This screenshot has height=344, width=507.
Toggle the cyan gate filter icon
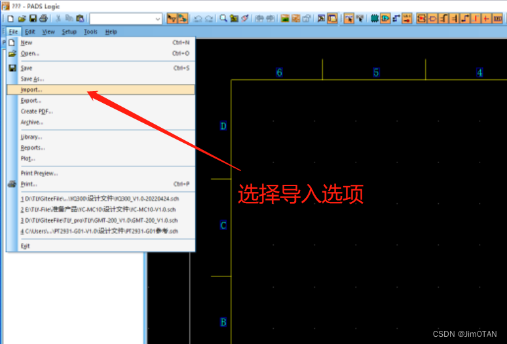pyautogui.click(x=385, y=19)
